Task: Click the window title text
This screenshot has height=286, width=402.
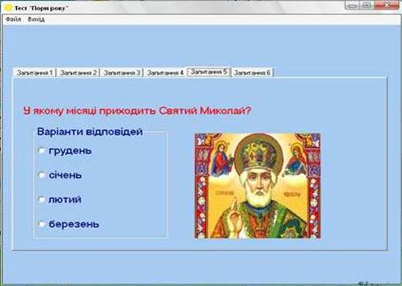Action: pos(41,8)
